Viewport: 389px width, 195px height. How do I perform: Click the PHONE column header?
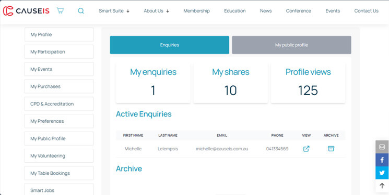pos(277,135)
